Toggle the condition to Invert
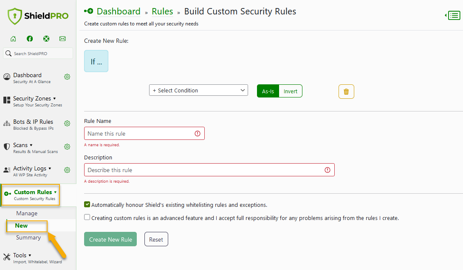Viewport: 463px width, 270px height. (291, 91)
